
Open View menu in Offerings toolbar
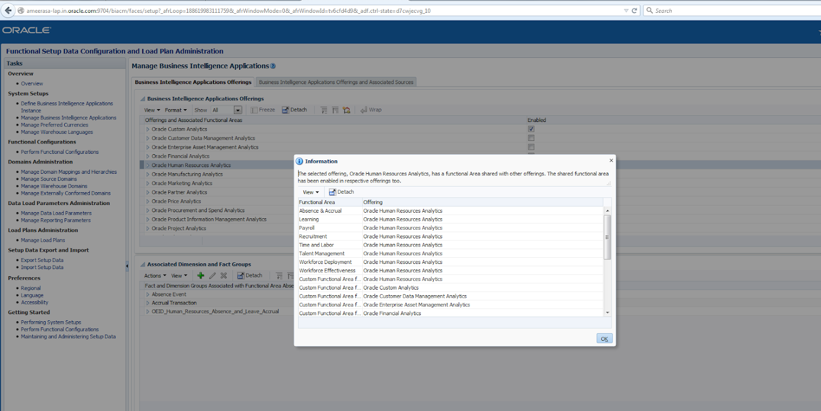pos(152,110)
